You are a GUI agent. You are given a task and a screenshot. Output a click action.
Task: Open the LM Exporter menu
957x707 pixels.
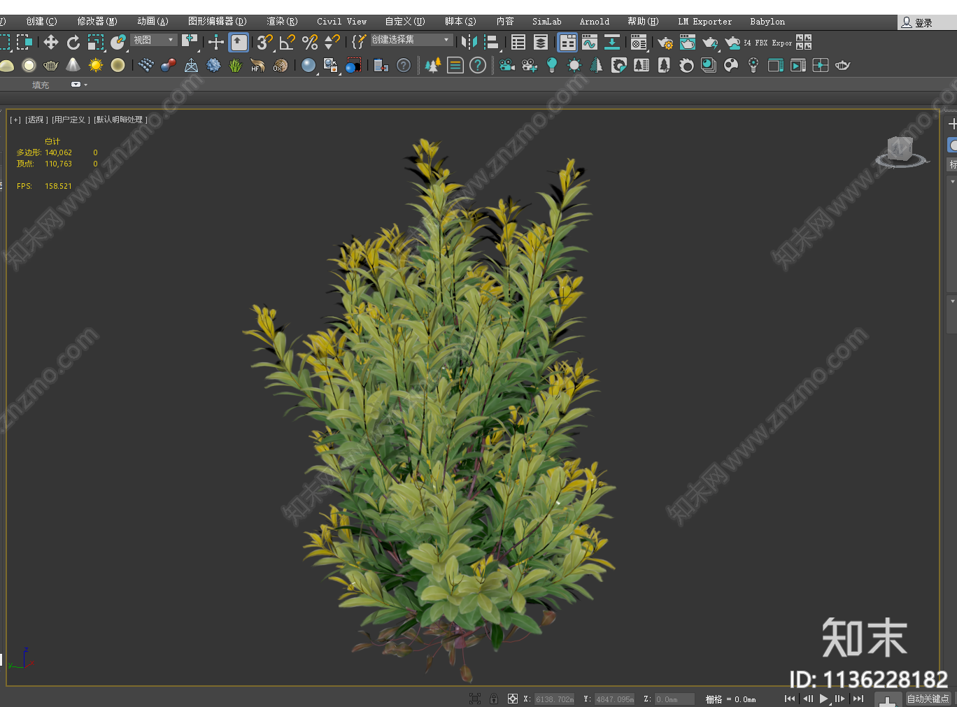705,22
